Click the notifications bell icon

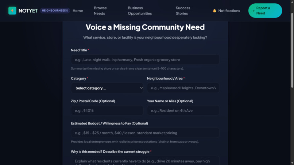tap(214, 11)
